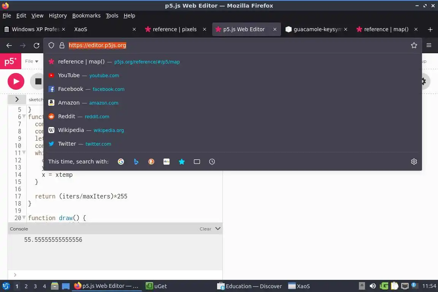438x292 pixels.
Task: Click the p5* logo in the editor
Action: [x=11, y=61]
